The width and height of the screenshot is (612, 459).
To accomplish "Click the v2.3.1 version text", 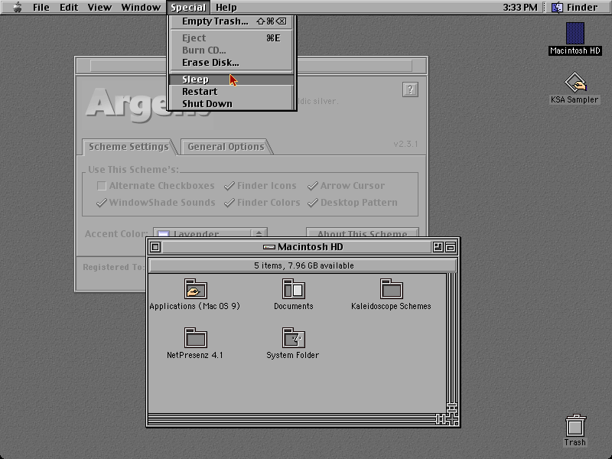I will pyautogui.click(x=405, y=144).
